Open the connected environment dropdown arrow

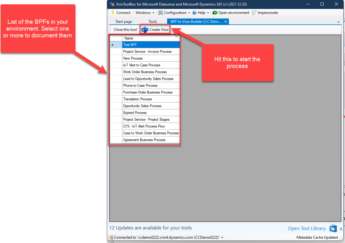[222, 238]
